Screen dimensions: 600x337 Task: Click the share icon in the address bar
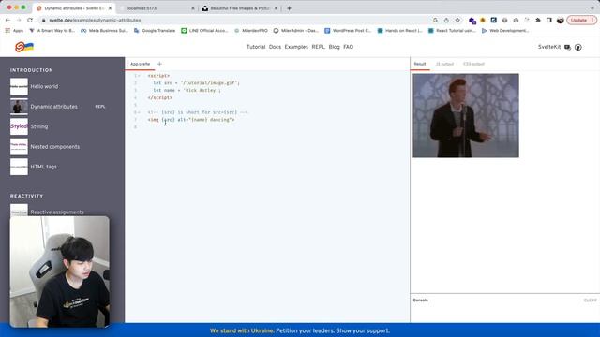446,20
